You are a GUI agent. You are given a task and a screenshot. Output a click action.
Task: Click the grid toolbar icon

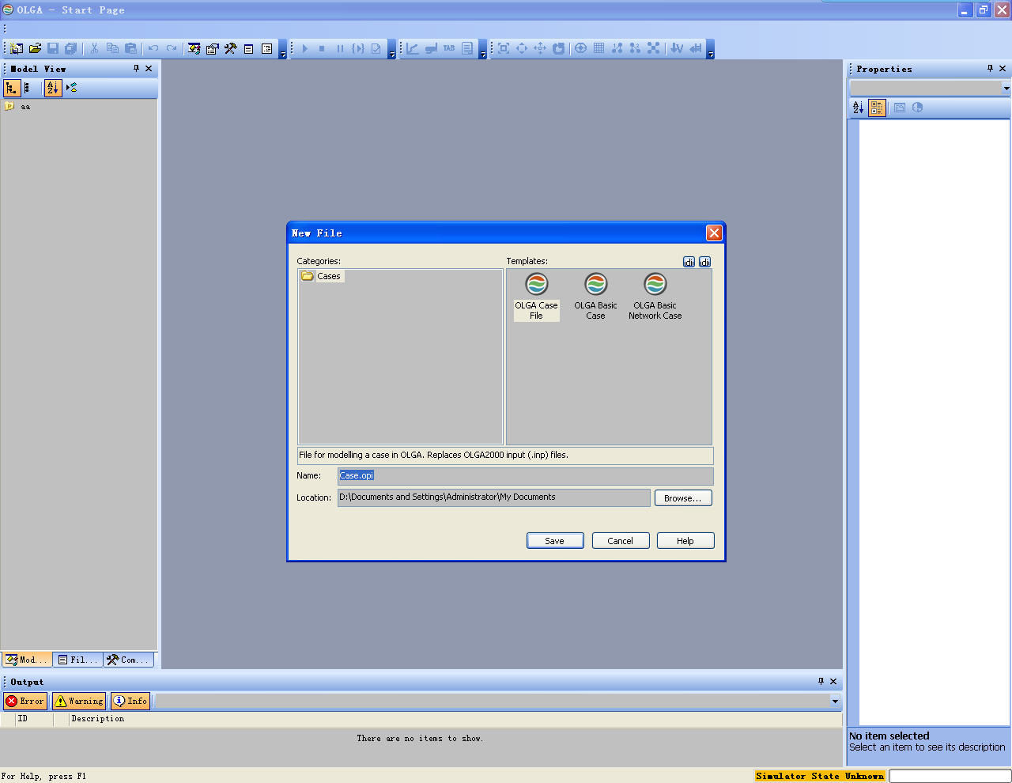click(599, 48)
